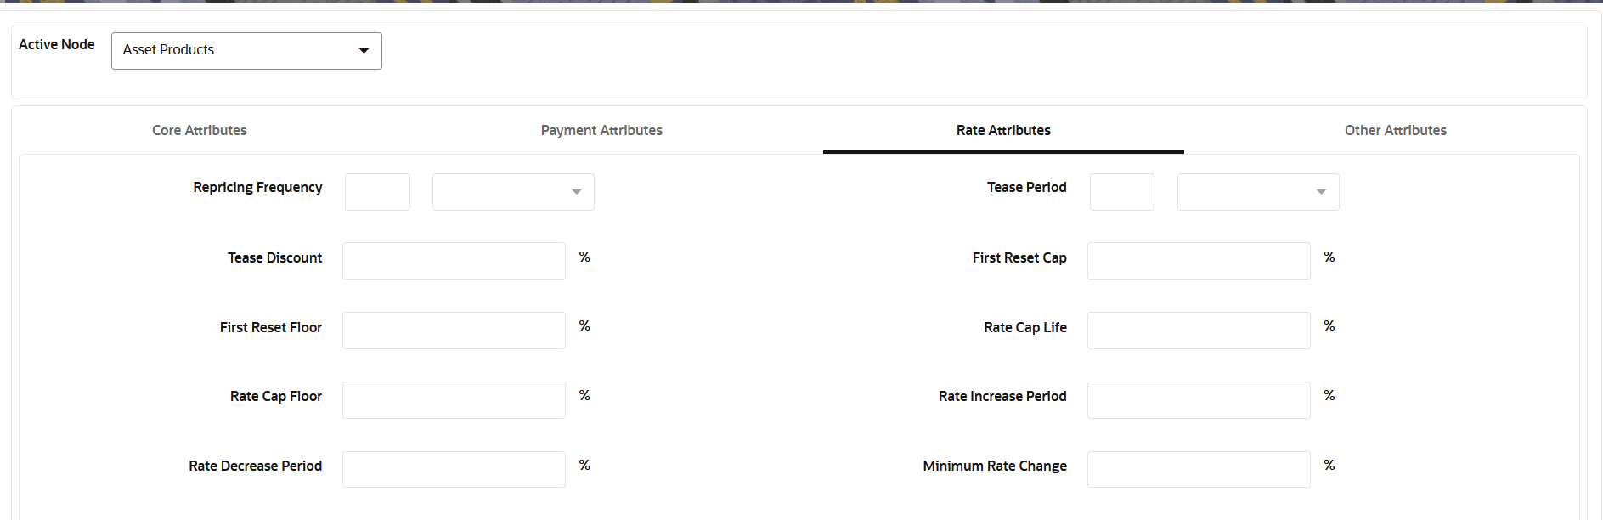This screenshot has height=520, width=1603.
Task: Click the First Reset Cap label
Action: tap(1019, 257)
